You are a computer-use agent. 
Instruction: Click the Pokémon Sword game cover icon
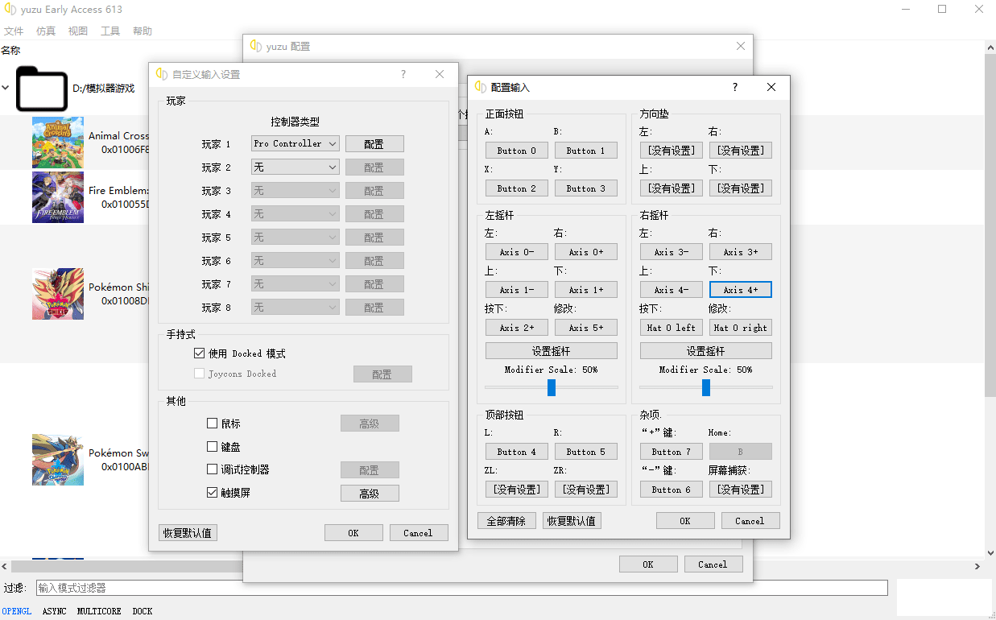coord(58,460)
